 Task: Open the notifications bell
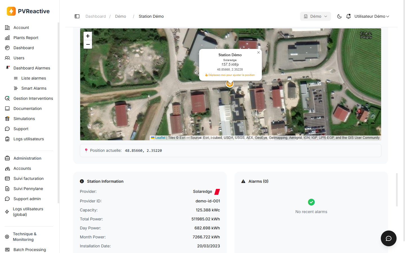pyautogui.click(x=348, y=16)
